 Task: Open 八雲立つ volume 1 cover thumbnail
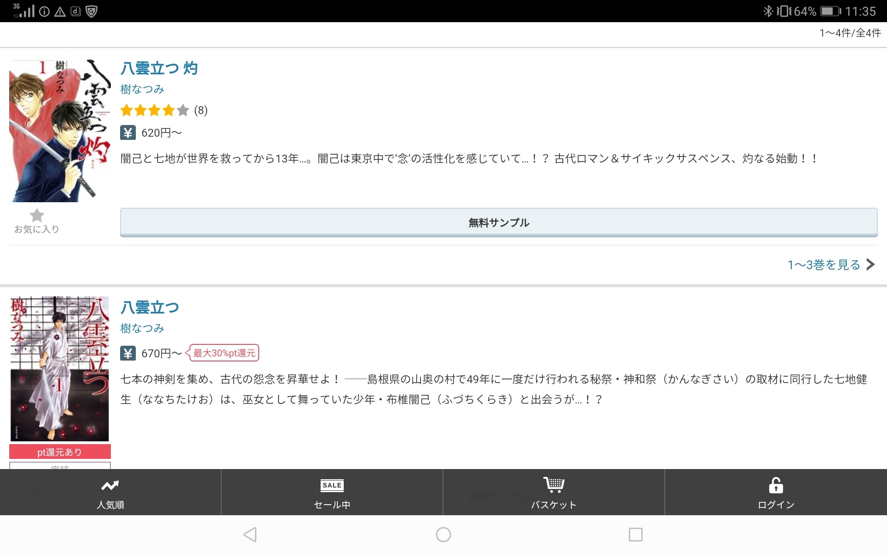[59, 368]
